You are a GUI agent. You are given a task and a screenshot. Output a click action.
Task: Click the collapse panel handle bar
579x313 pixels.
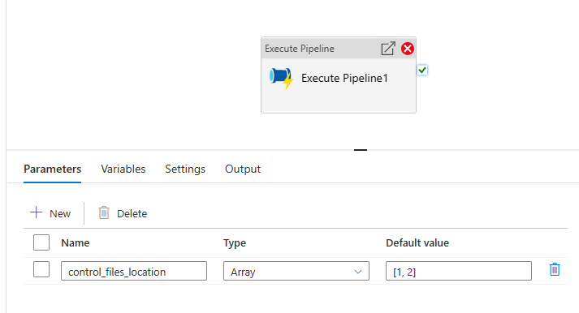point(361,150)
